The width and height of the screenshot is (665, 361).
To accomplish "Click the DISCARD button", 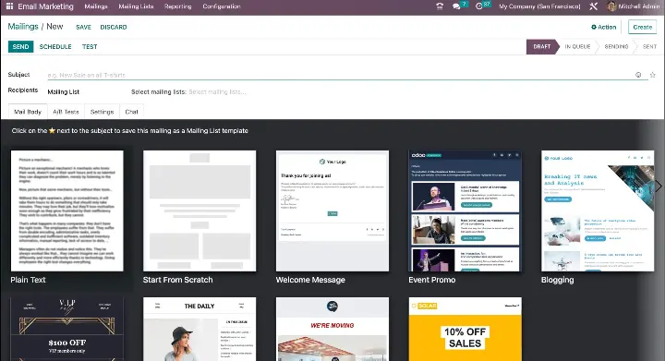I will pyautogui.click(x=114, y=27).
